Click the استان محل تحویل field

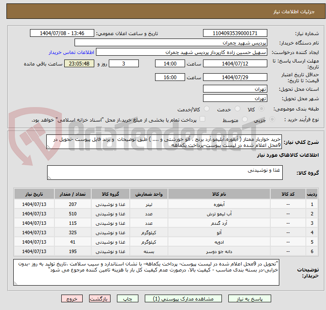(235, 89)
